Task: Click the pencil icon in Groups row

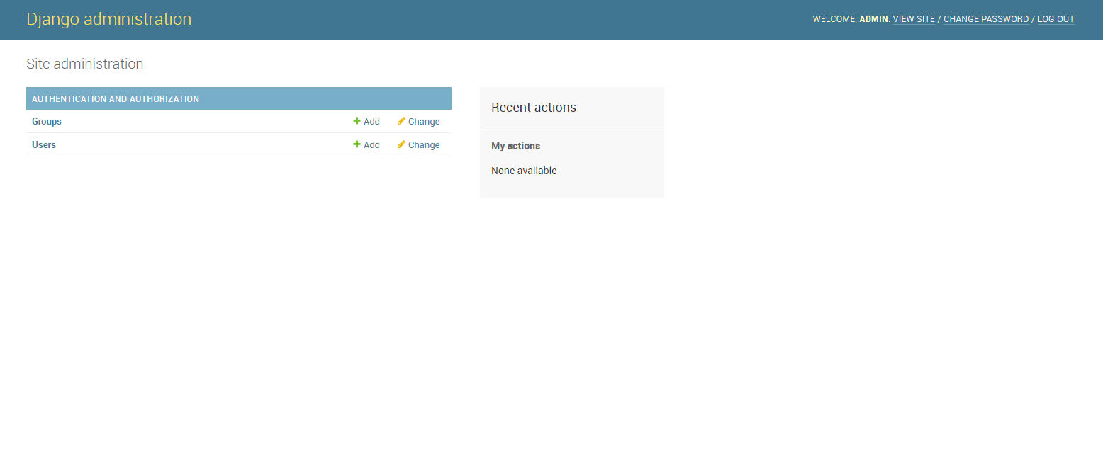Action: point(401,121)
